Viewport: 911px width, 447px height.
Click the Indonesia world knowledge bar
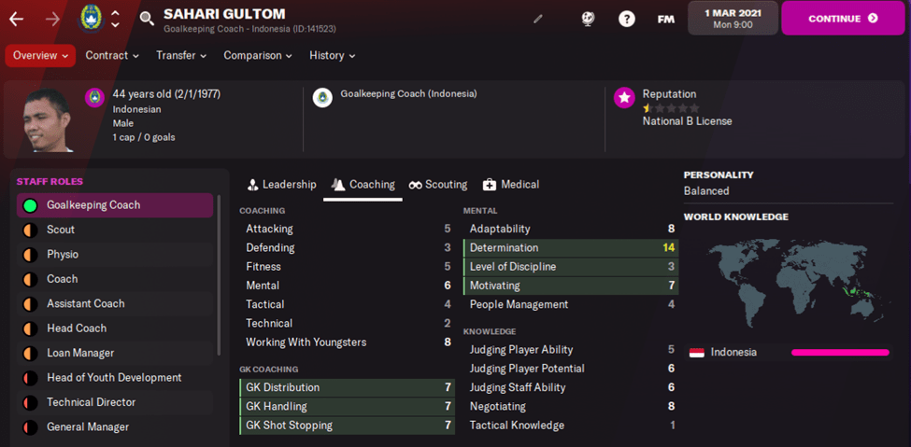click(840, 353)
